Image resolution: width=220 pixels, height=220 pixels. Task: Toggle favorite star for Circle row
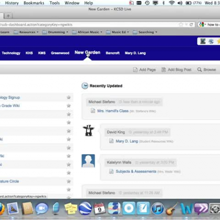tap(69, 181)
